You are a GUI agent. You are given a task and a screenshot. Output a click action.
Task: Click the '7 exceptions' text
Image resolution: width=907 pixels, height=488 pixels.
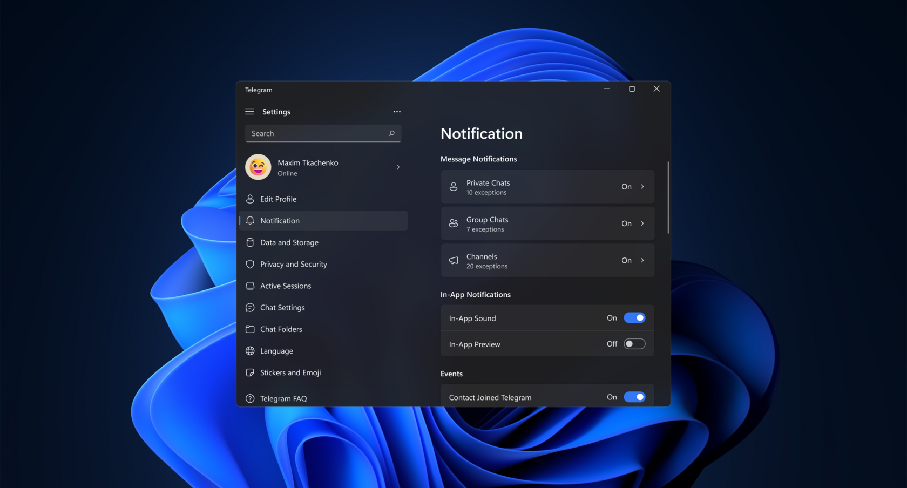pos(485,229)
